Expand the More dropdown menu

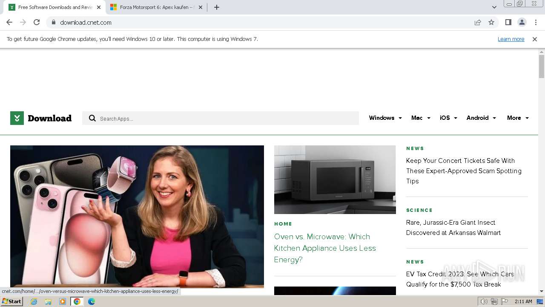(518, 118)
